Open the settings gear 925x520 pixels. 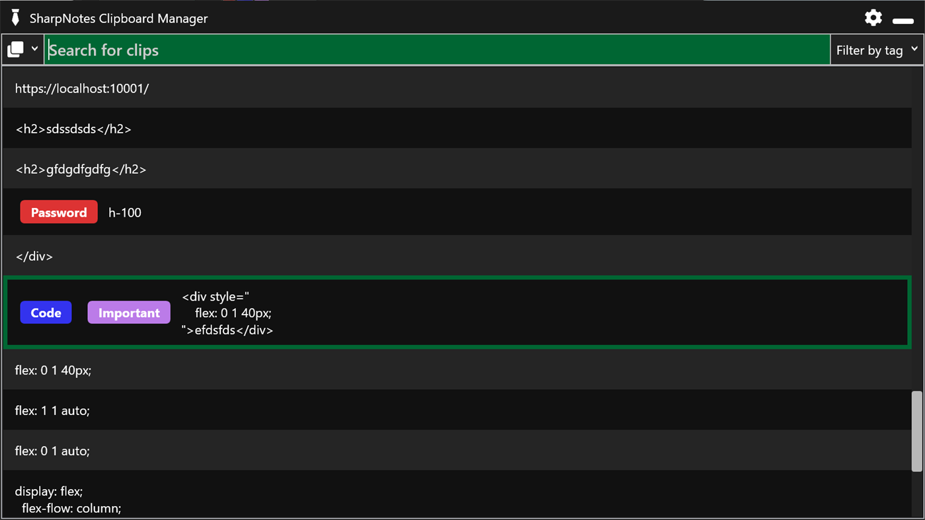pyautogui.click(x=873, y=18)
